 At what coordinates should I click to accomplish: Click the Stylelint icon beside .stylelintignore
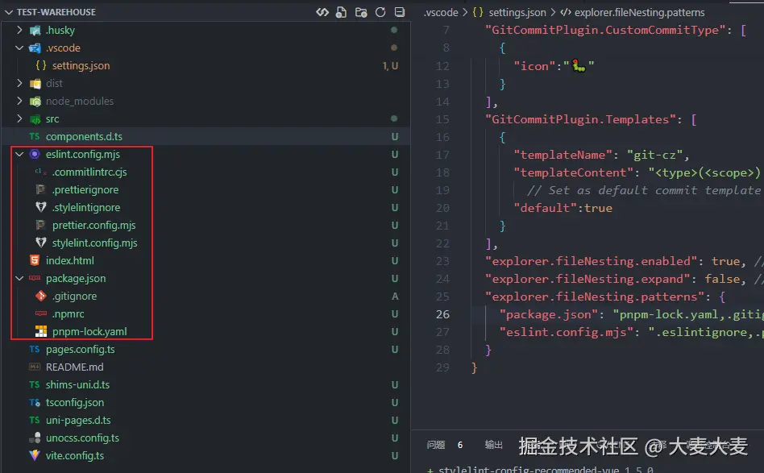41,208
